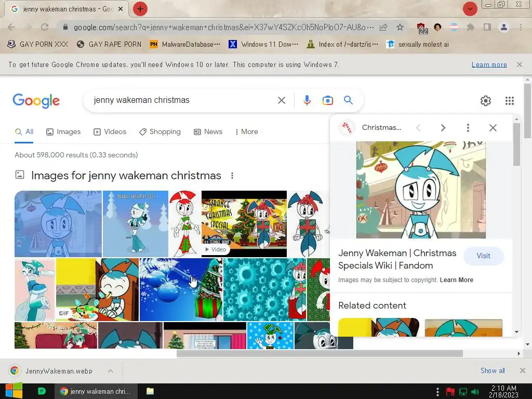Click the Chrome back arrow
Viewport: 532px width, 399px height.
point(11,27)
